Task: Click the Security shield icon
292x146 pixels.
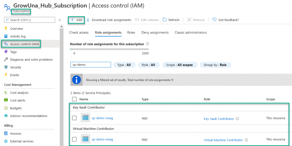Action: click(6, 67)
